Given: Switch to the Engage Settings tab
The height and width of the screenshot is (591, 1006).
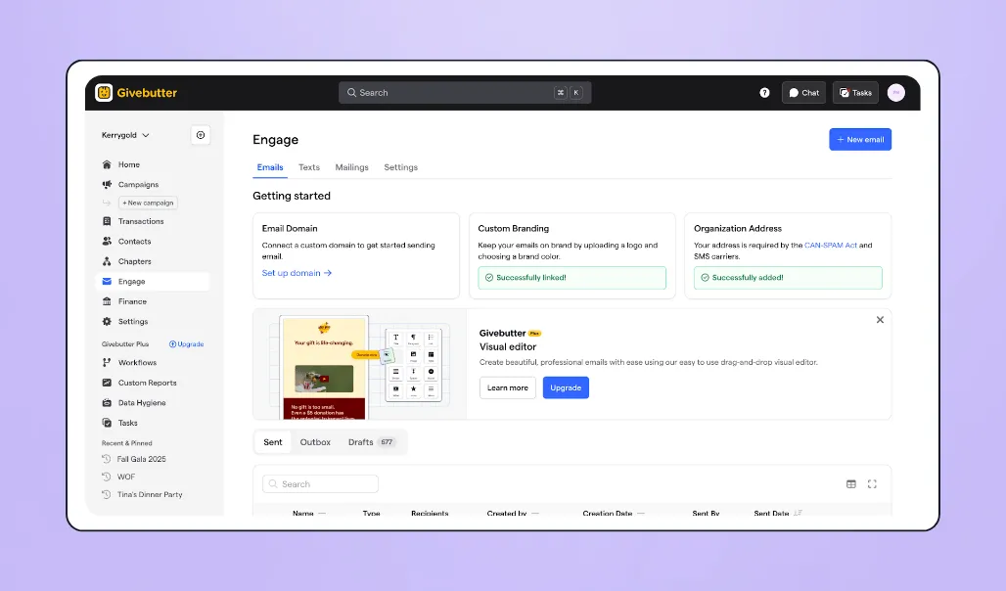Looking at the screenshot, I should pos(400,167).
